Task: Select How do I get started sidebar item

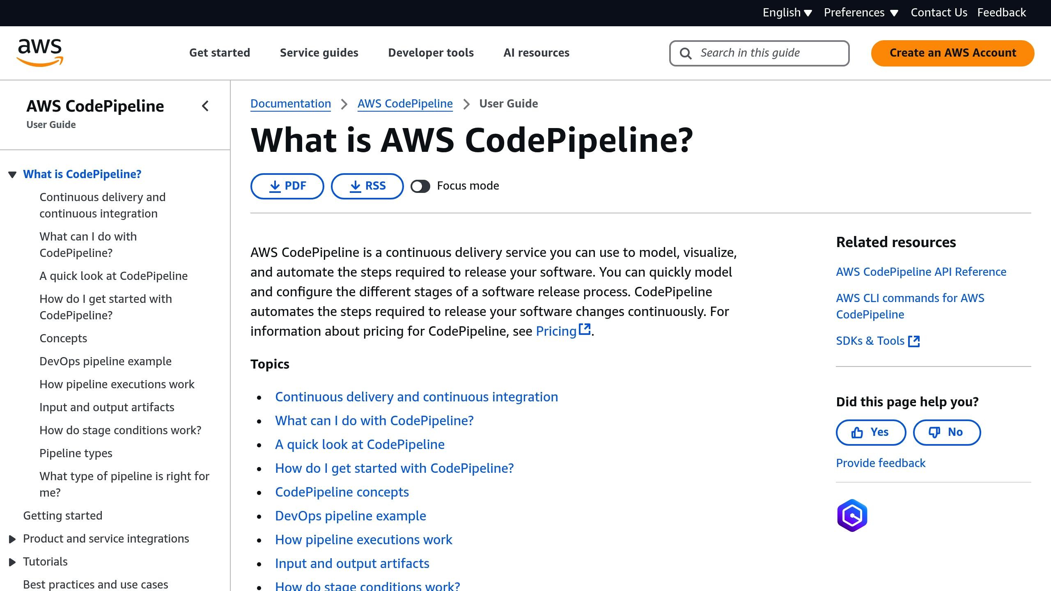Action: coord(106,307)
